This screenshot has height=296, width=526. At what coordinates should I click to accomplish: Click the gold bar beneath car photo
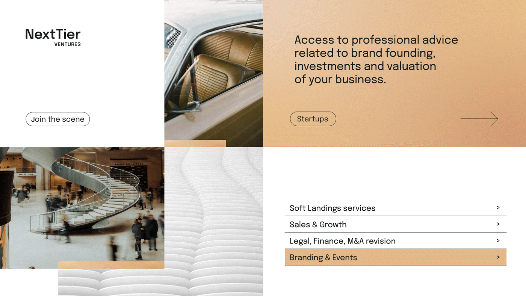tap(195, 143)
